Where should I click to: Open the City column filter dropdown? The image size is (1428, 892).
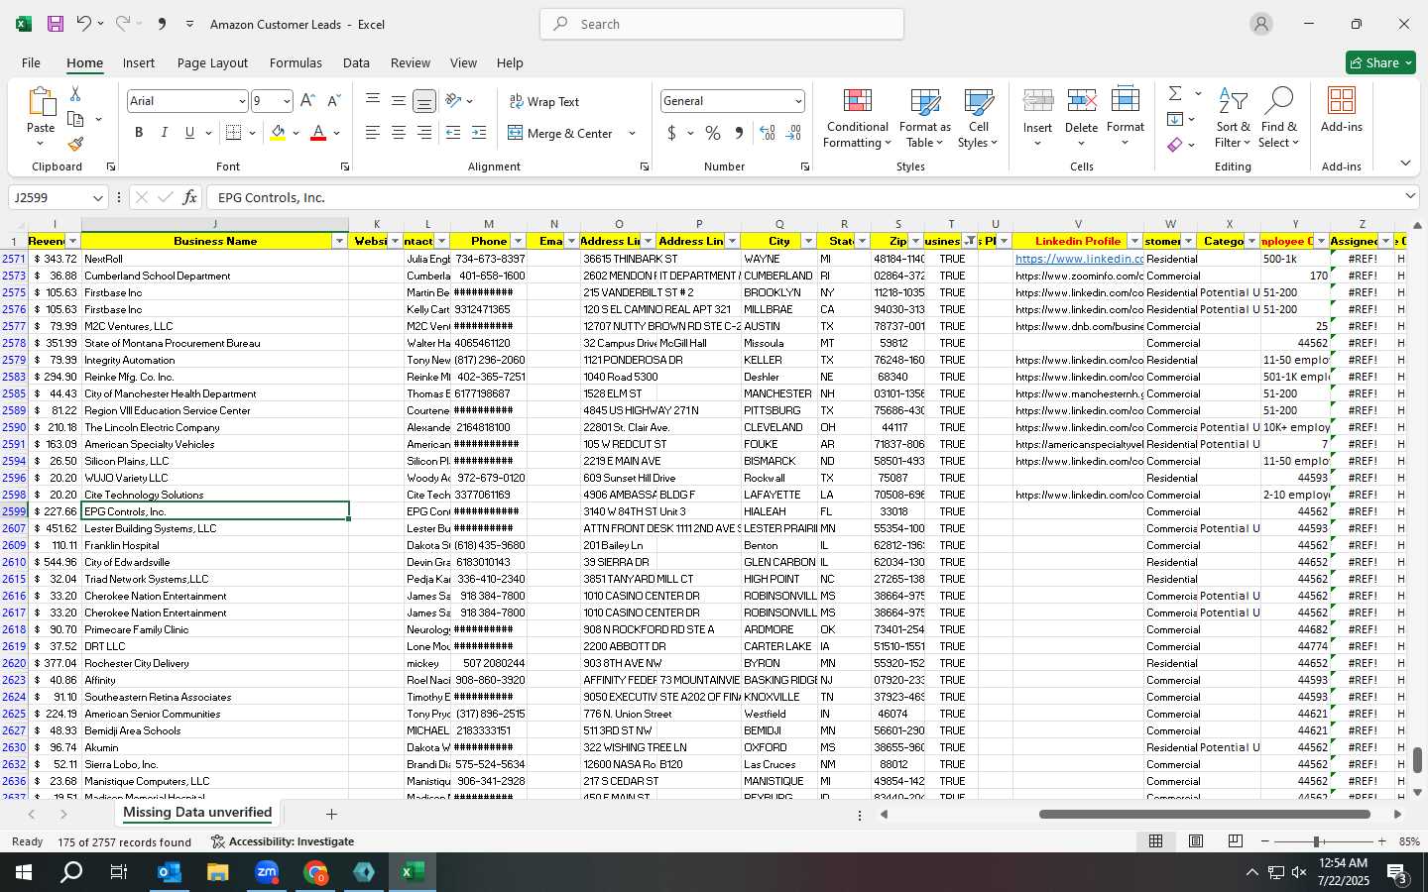point(808,241)
